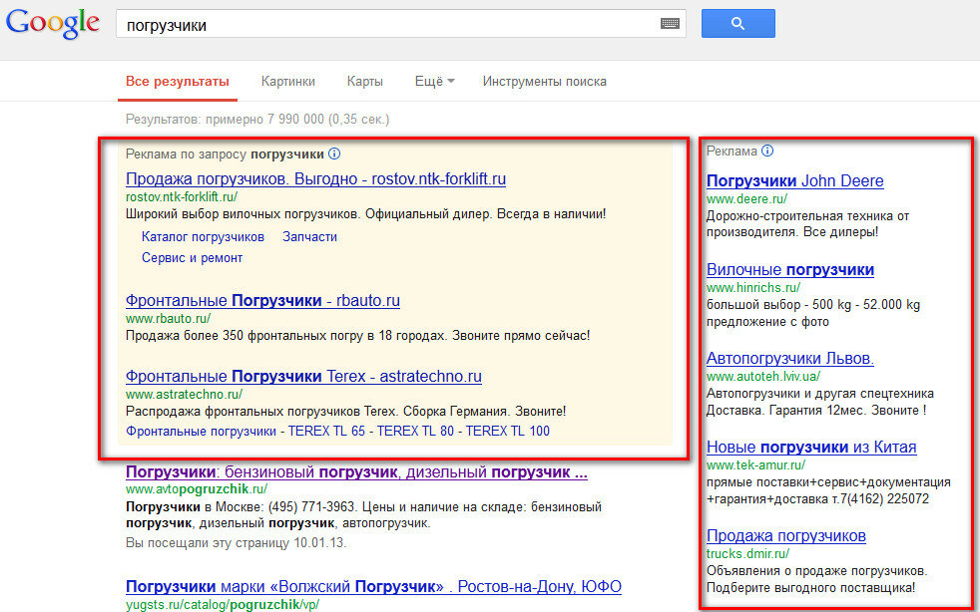Screen dimensions: 980x612
Task: Click the Google logo
Action: [x=53, y=24]
